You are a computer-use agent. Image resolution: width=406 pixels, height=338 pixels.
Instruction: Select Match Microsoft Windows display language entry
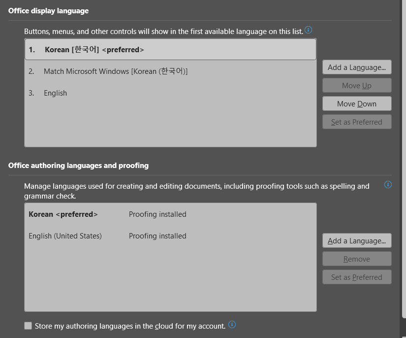tap(170, 71)
